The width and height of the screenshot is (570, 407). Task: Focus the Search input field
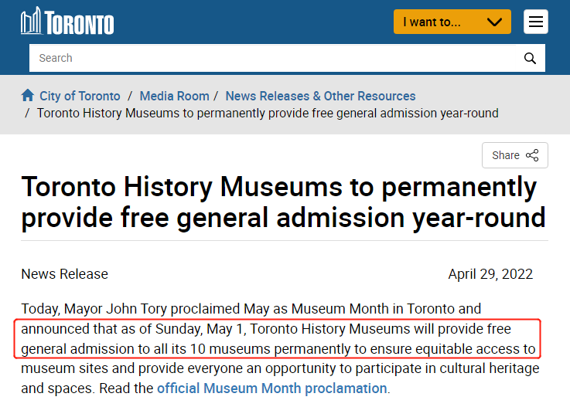pos(271,58)
